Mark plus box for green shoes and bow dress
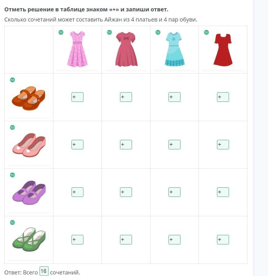 pos(126,240)
